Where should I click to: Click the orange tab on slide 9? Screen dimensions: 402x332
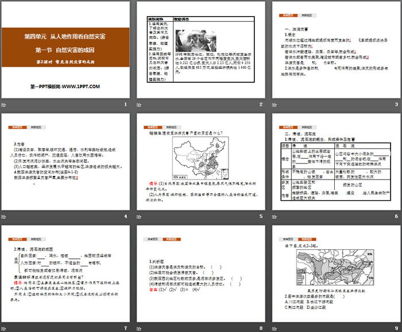coord(307,239)
